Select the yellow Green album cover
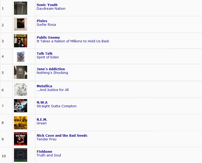This screenshot has width=202, height=163. [21, 123]
